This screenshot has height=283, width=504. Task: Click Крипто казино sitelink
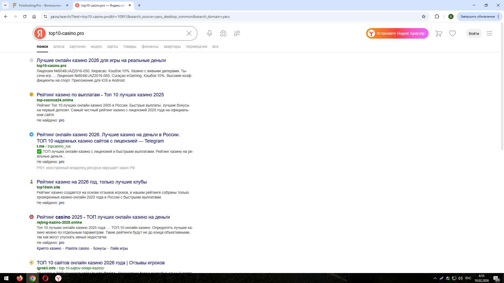click(x=49, y=248)
